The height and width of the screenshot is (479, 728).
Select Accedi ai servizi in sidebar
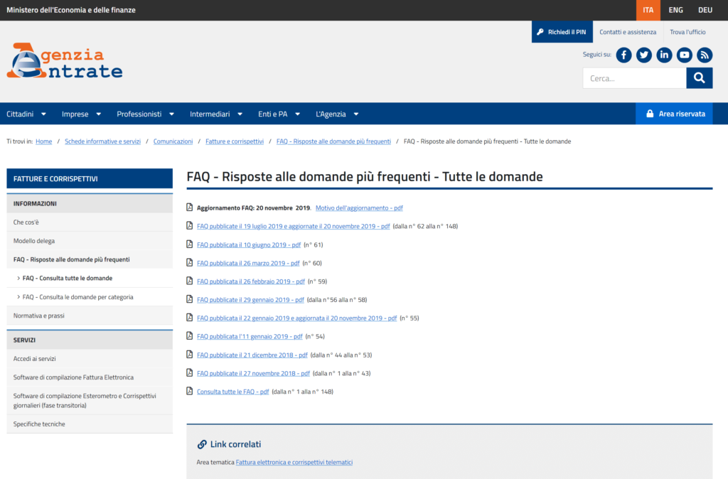pos(90,359)
